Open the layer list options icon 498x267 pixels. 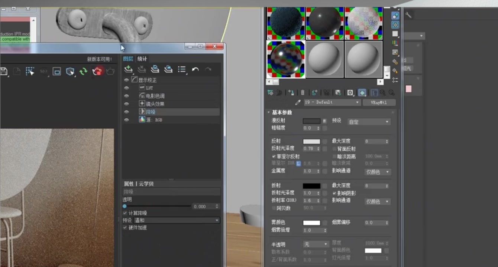tap(182, 69)
